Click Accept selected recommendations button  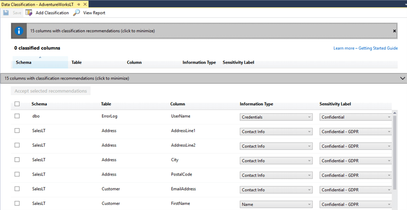tap(51, 91)
